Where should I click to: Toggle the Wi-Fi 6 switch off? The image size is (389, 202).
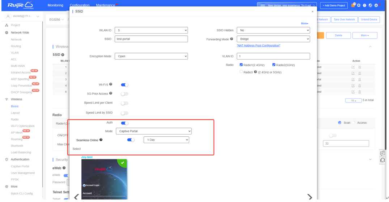point(124,85)
